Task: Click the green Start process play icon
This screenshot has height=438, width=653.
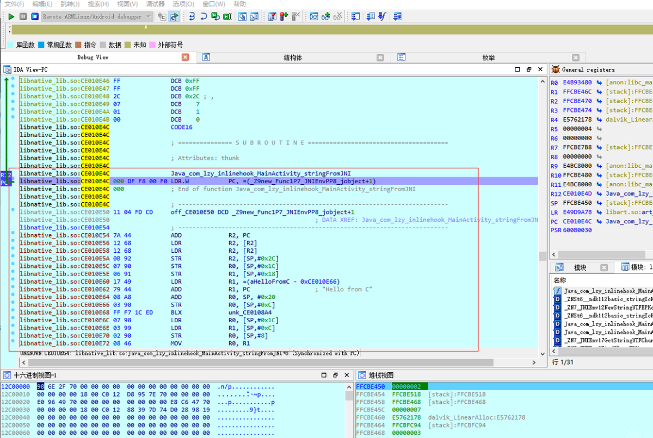Action: pos(11,17)
